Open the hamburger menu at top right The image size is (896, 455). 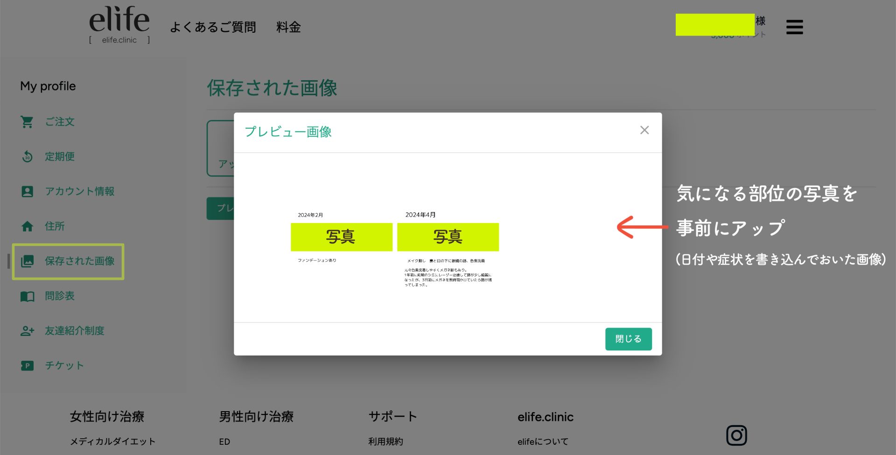(794, 27)
